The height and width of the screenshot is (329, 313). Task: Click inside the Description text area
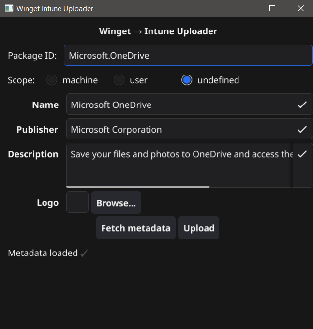(x=179, y=164)
